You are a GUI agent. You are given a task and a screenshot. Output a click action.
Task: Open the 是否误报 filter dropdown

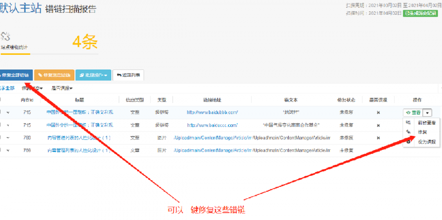(x=62, y=88)
